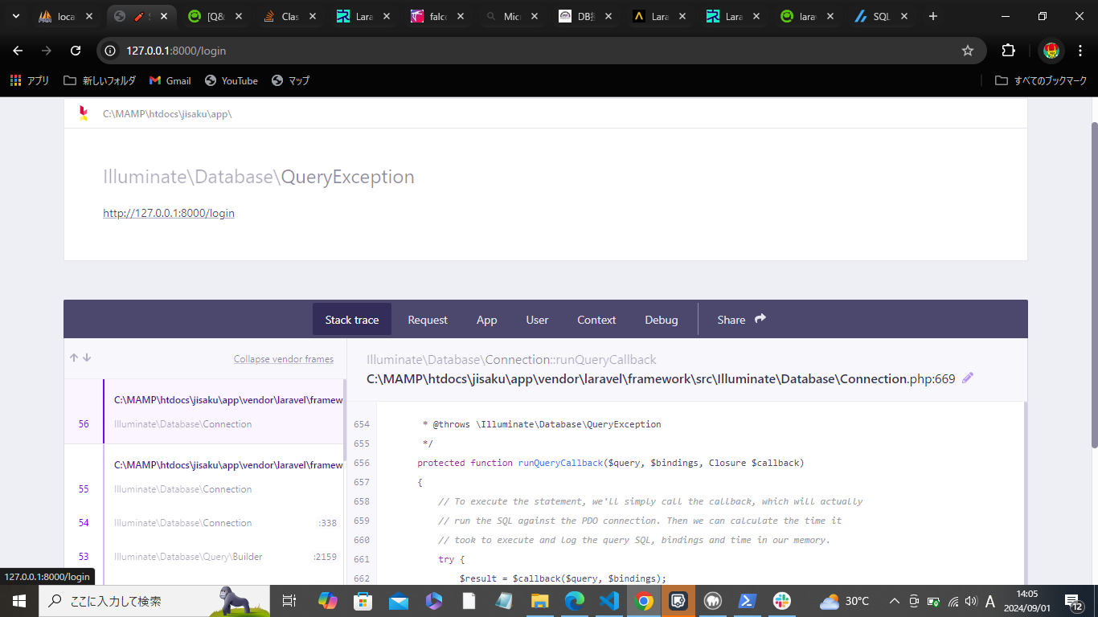Viewport: 1098px width, 617px height.
Task: Select stack frame 56 Illuminate\Database\Connection
Action: (x=204, y=411)
